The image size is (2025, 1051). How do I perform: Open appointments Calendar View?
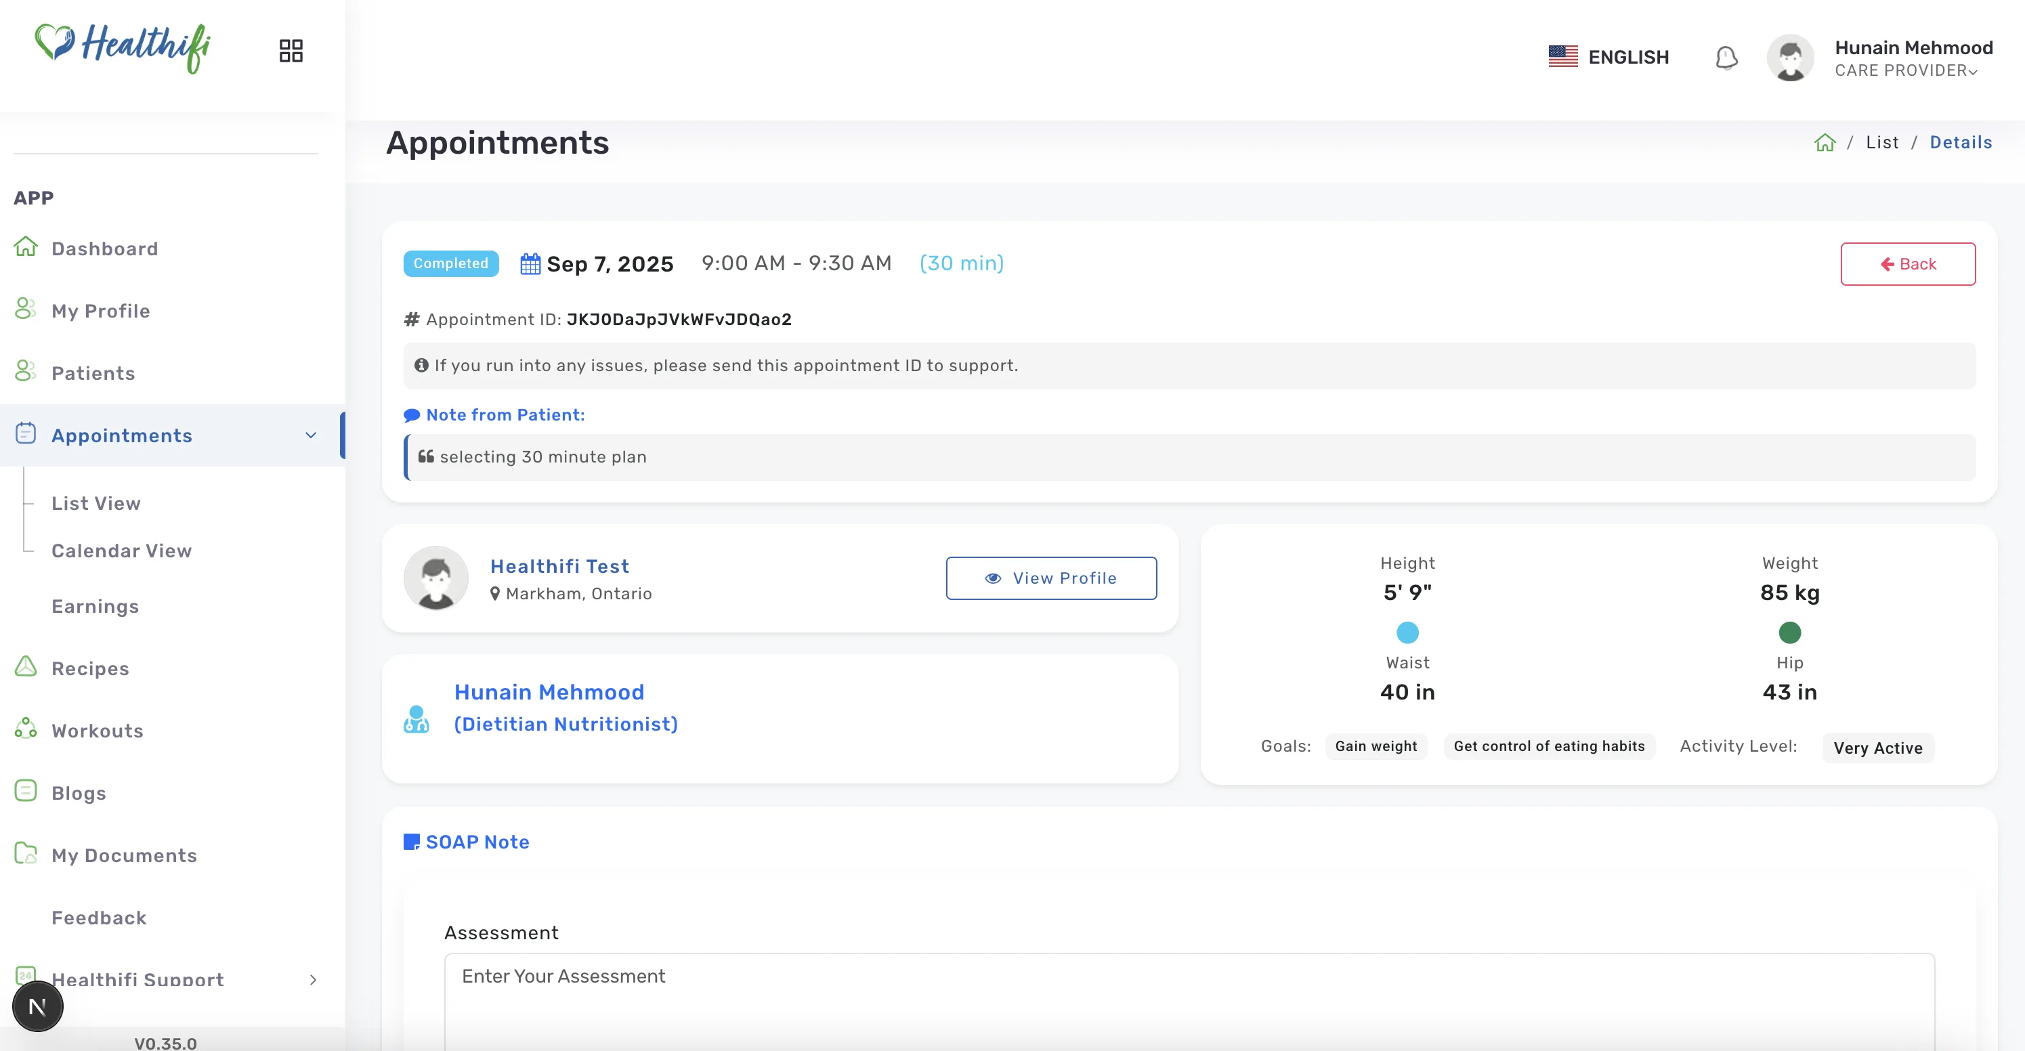tap(121, 551)
